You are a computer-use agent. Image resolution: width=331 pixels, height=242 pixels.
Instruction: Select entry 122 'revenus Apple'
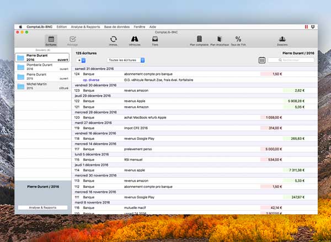tap(195, 101)
